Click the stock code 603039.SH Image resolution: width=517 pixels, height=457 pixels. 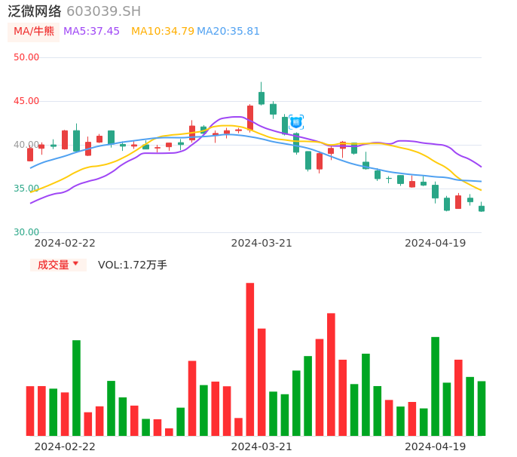(103, 11)
